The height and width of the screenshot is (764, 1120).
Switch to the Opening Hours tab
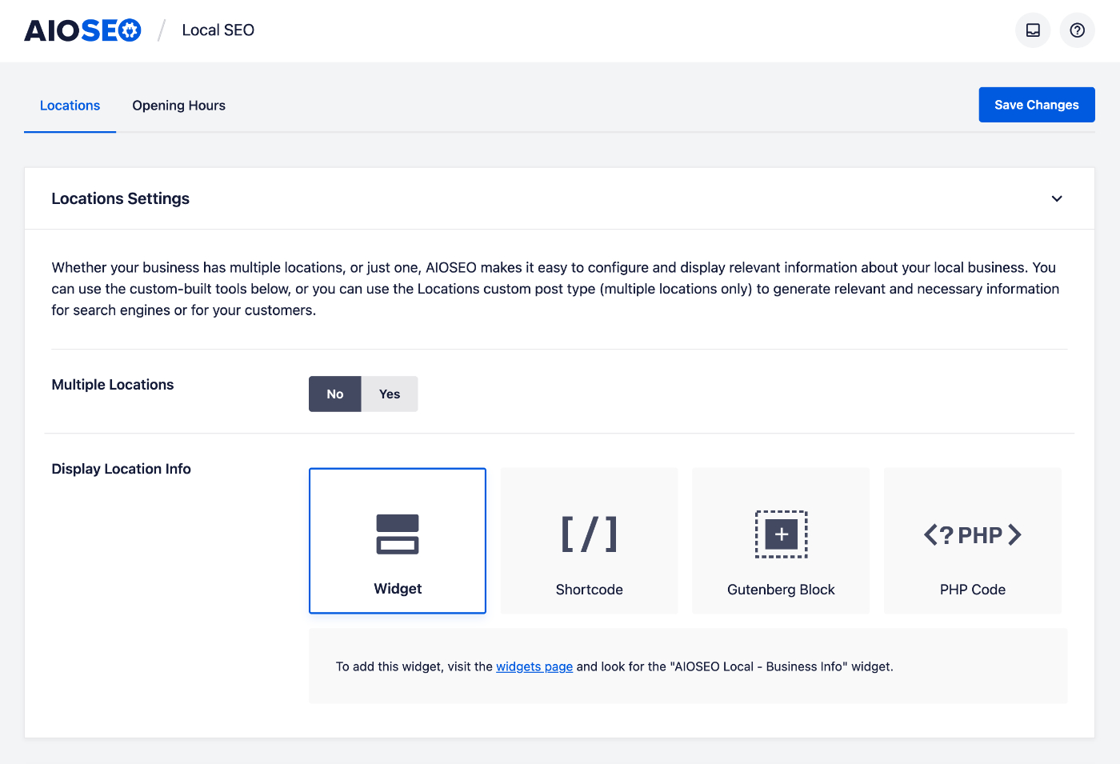point(179,106)
